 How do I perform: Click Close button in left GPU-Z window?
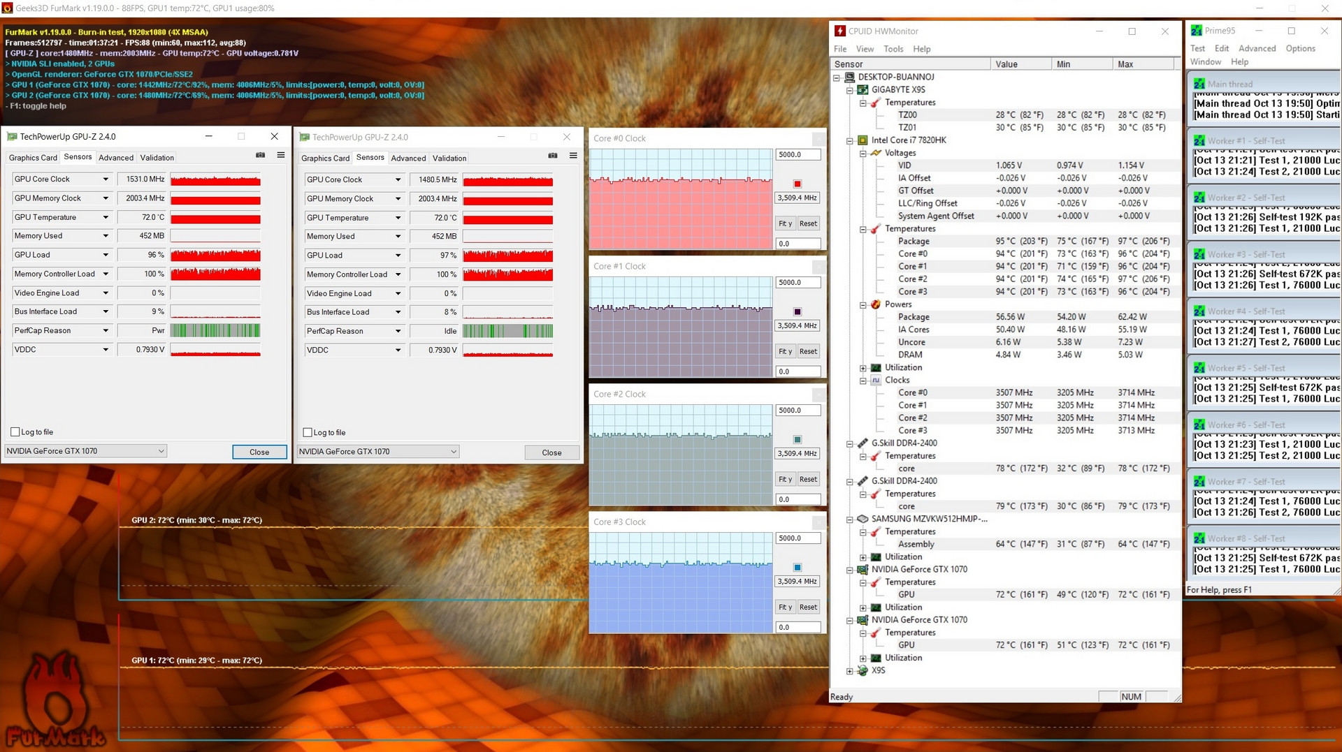click(259, 452)
